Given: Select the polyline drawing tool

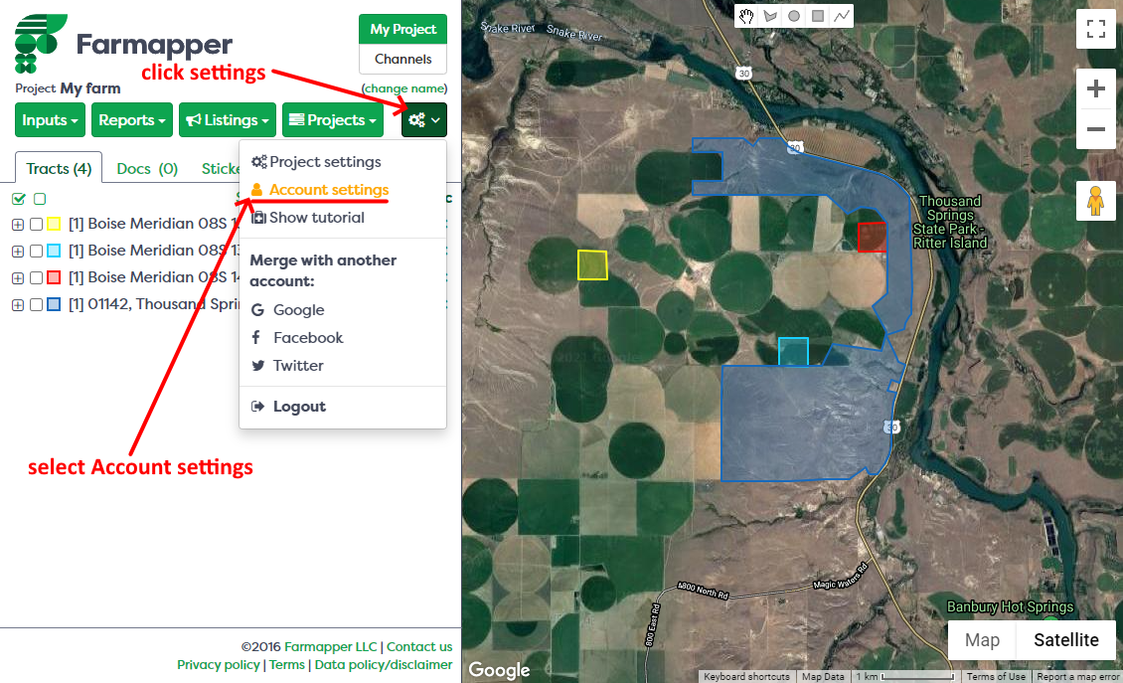Looking at the screenshot, I should point(842,16).
